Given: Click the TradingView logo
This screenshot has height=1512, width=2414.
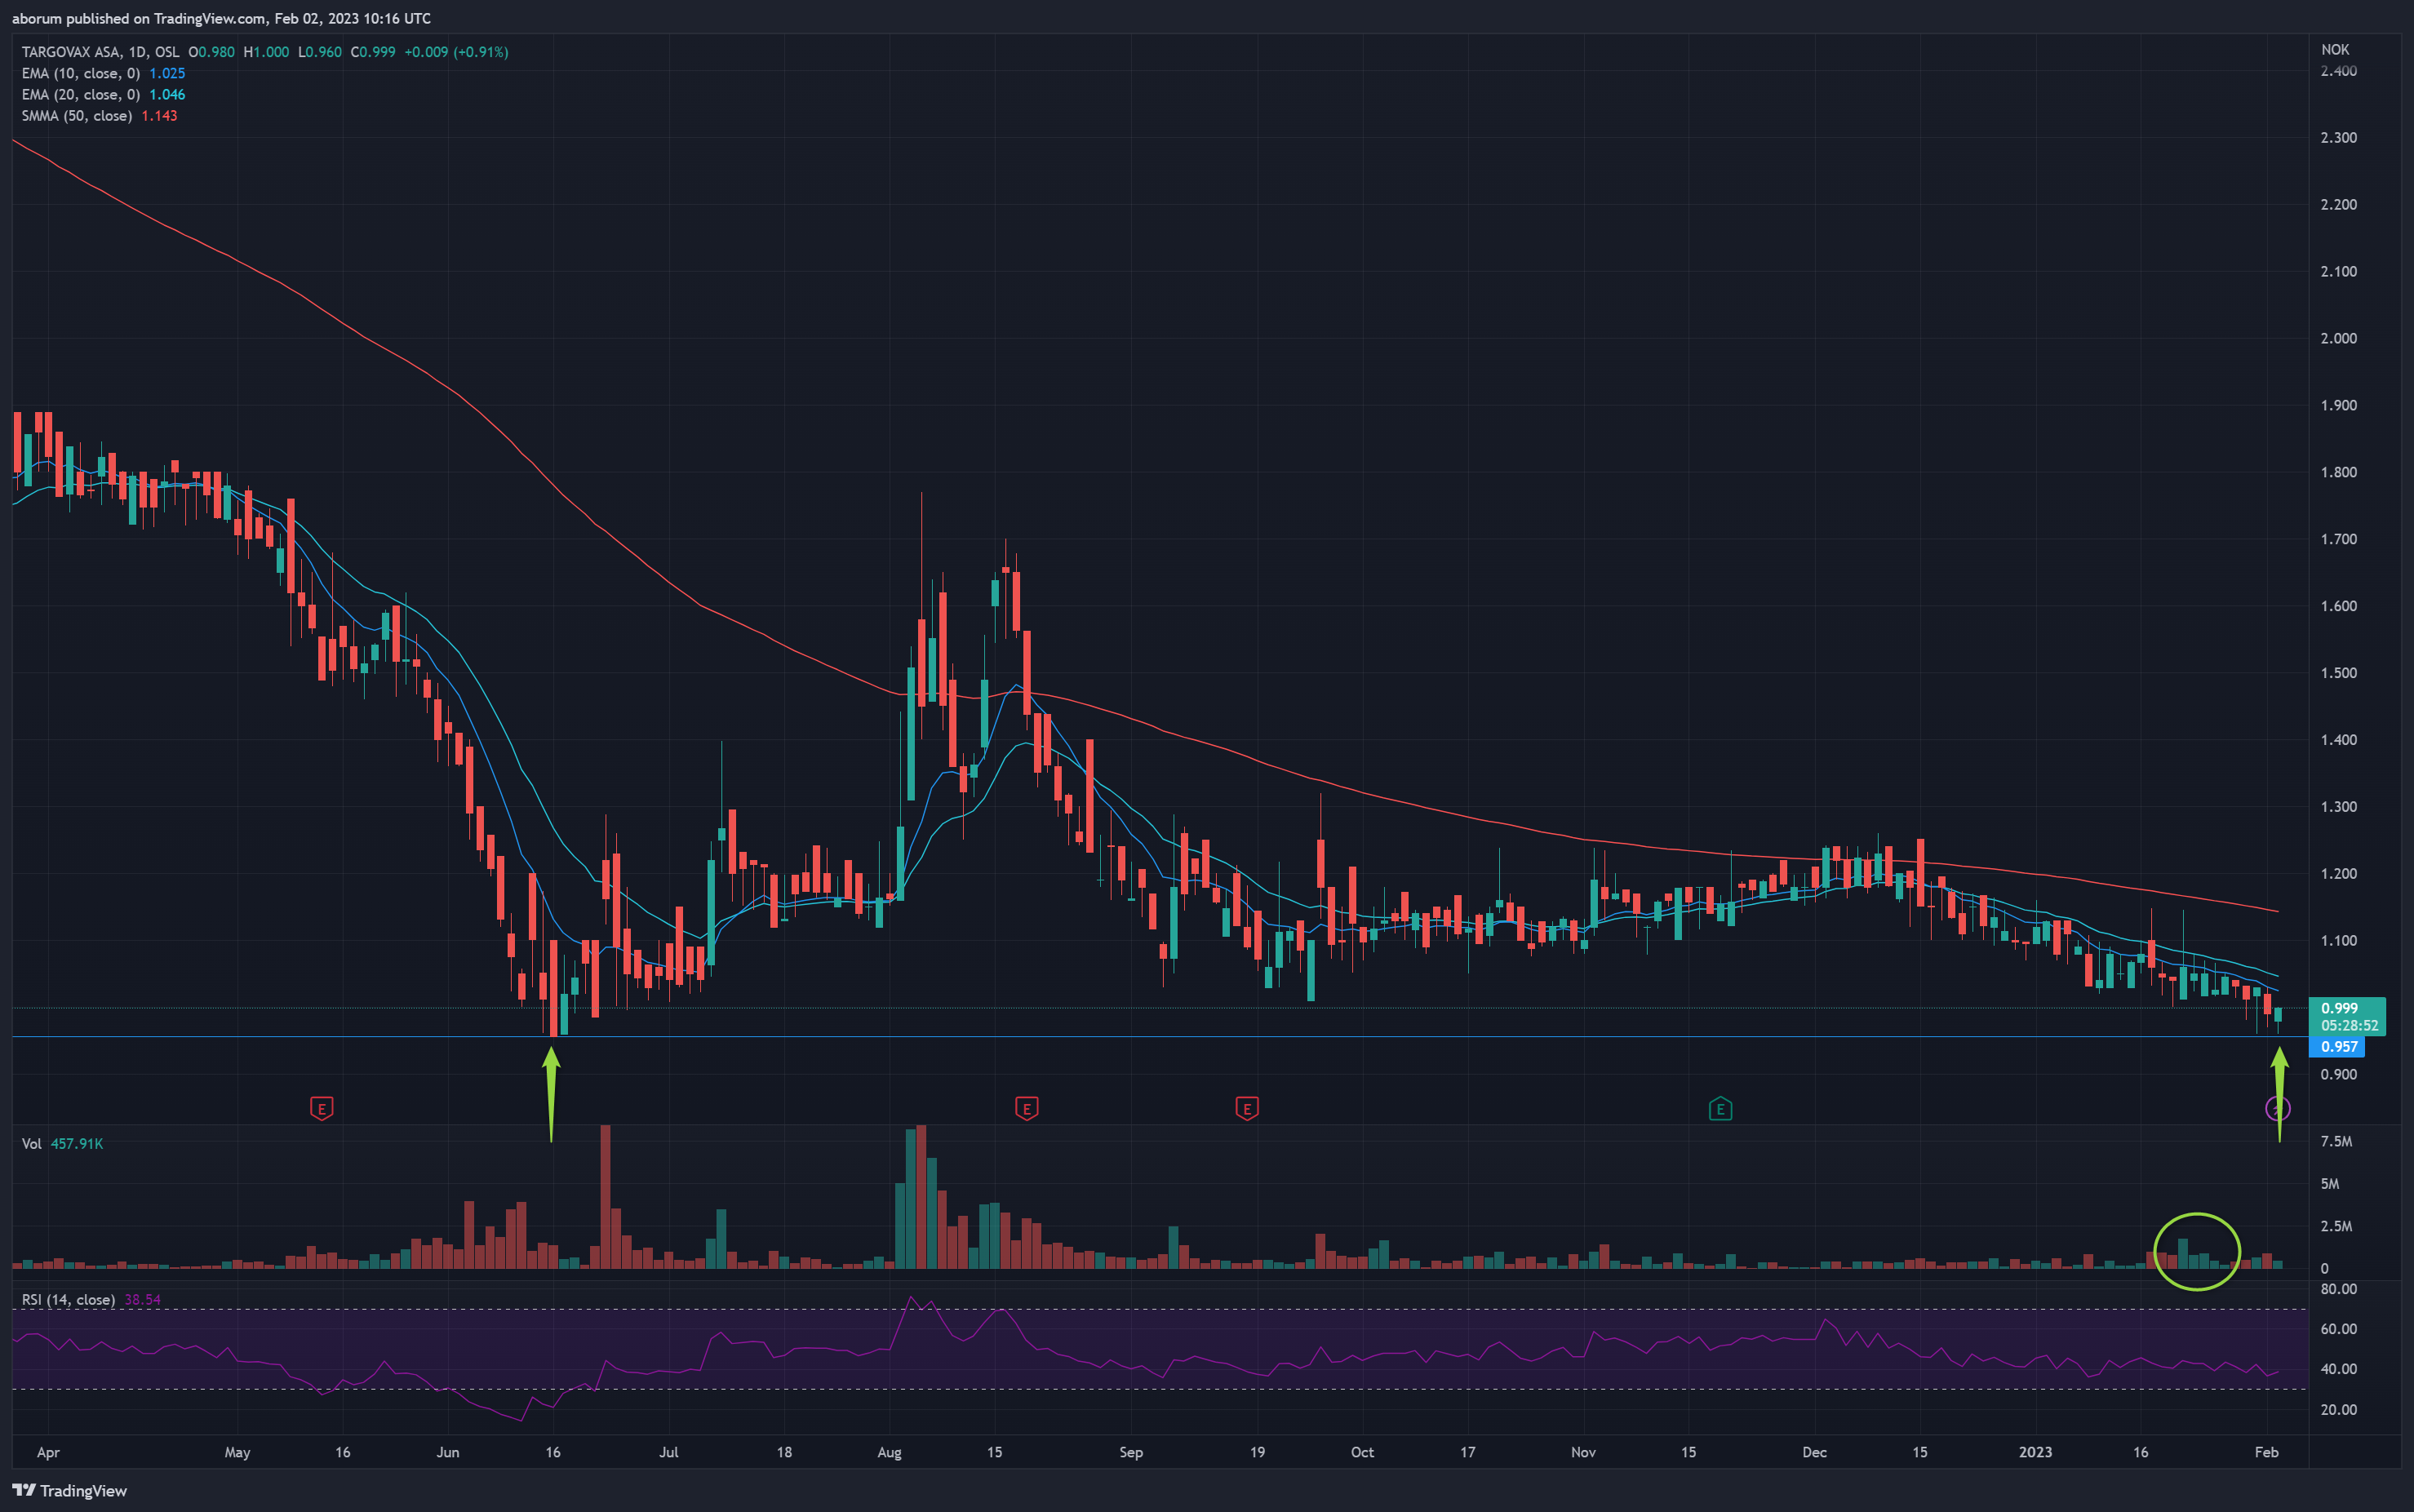Looking at the screenshot, I should [x=70, y=1490].
